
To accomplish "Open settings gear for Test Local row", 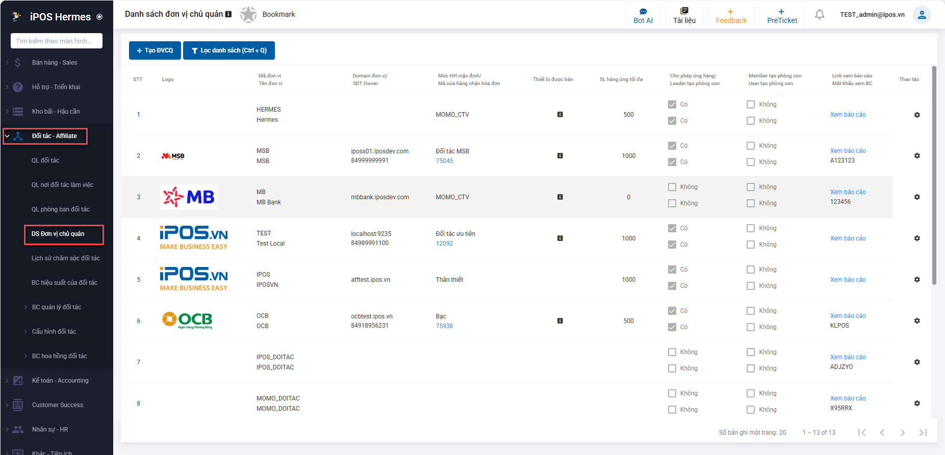I will click(917, 238).
